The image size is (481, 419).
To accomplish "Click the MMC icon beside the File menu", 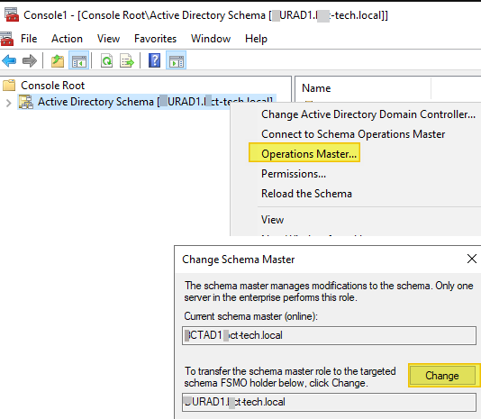I will pos(6,39).
